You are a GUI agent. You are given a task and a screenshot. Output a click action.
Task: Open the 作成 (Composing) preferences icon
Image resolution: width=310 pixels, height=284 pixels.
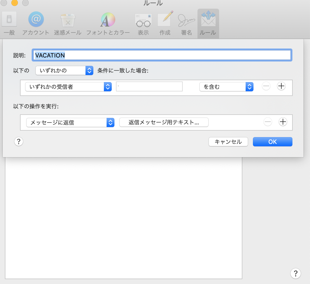(165, 23)
